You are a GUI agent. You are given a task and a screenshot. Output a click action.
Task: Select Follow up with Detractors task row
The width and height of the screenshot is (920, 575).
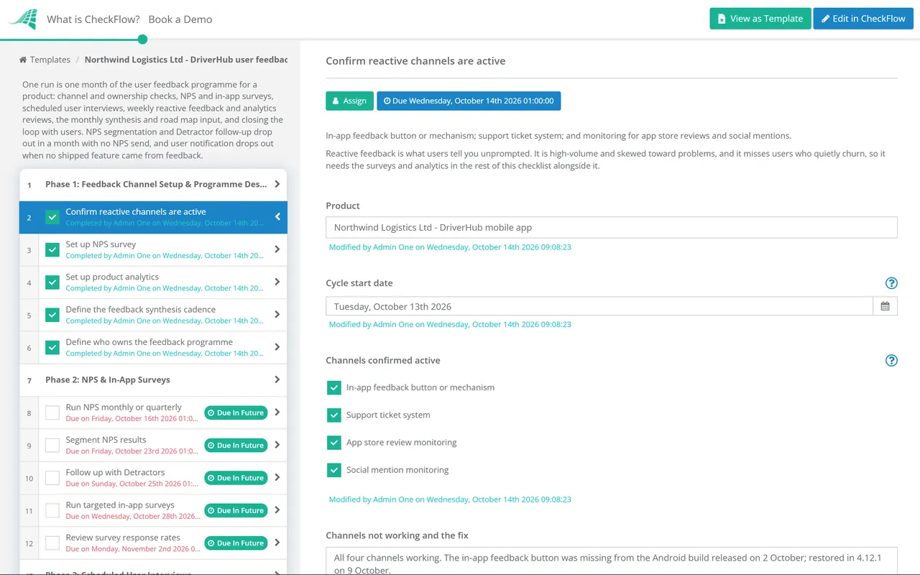pyautogui.click(x=153, y=478)
